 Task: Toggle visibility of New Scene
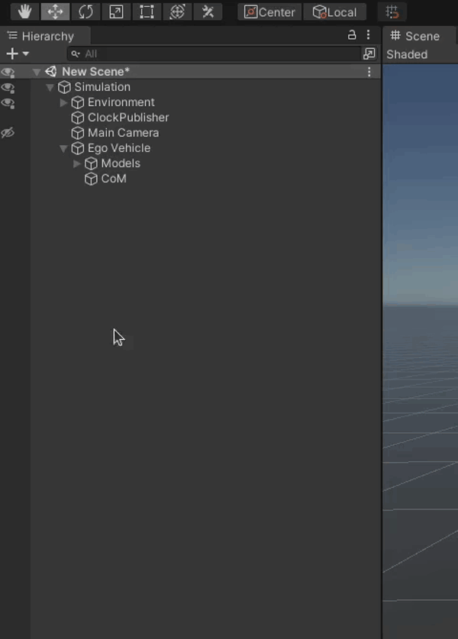coord(8,72)
